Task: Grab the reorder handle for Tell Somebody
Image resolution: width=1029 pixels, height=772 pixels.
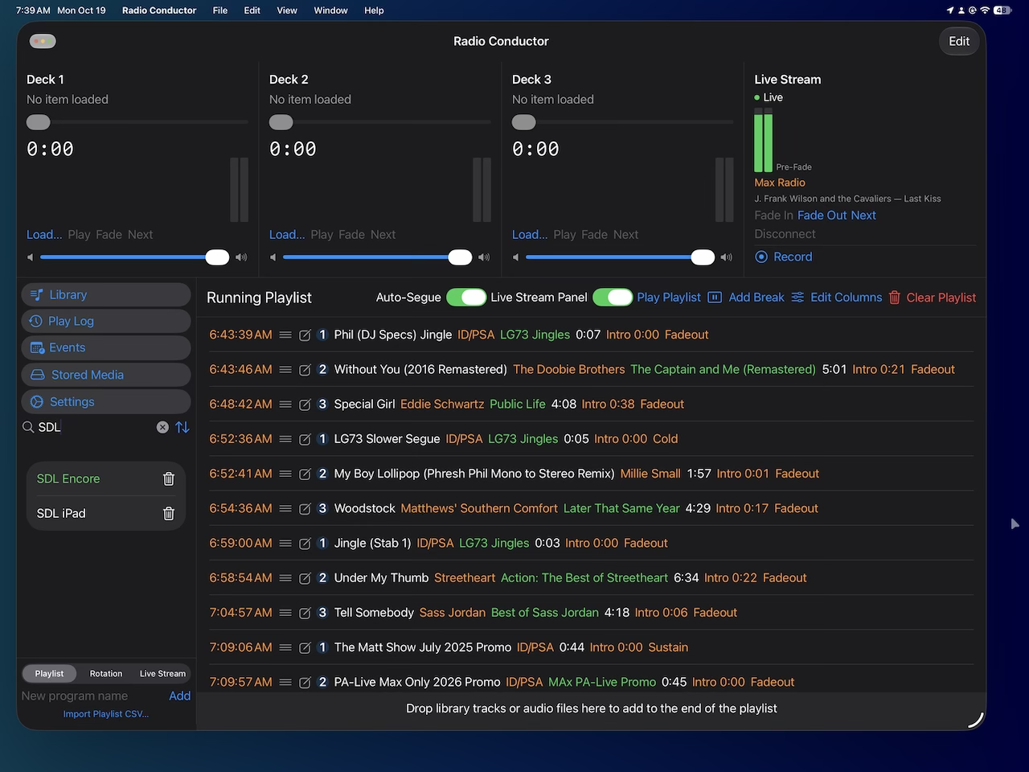Action: pos(285,613)
